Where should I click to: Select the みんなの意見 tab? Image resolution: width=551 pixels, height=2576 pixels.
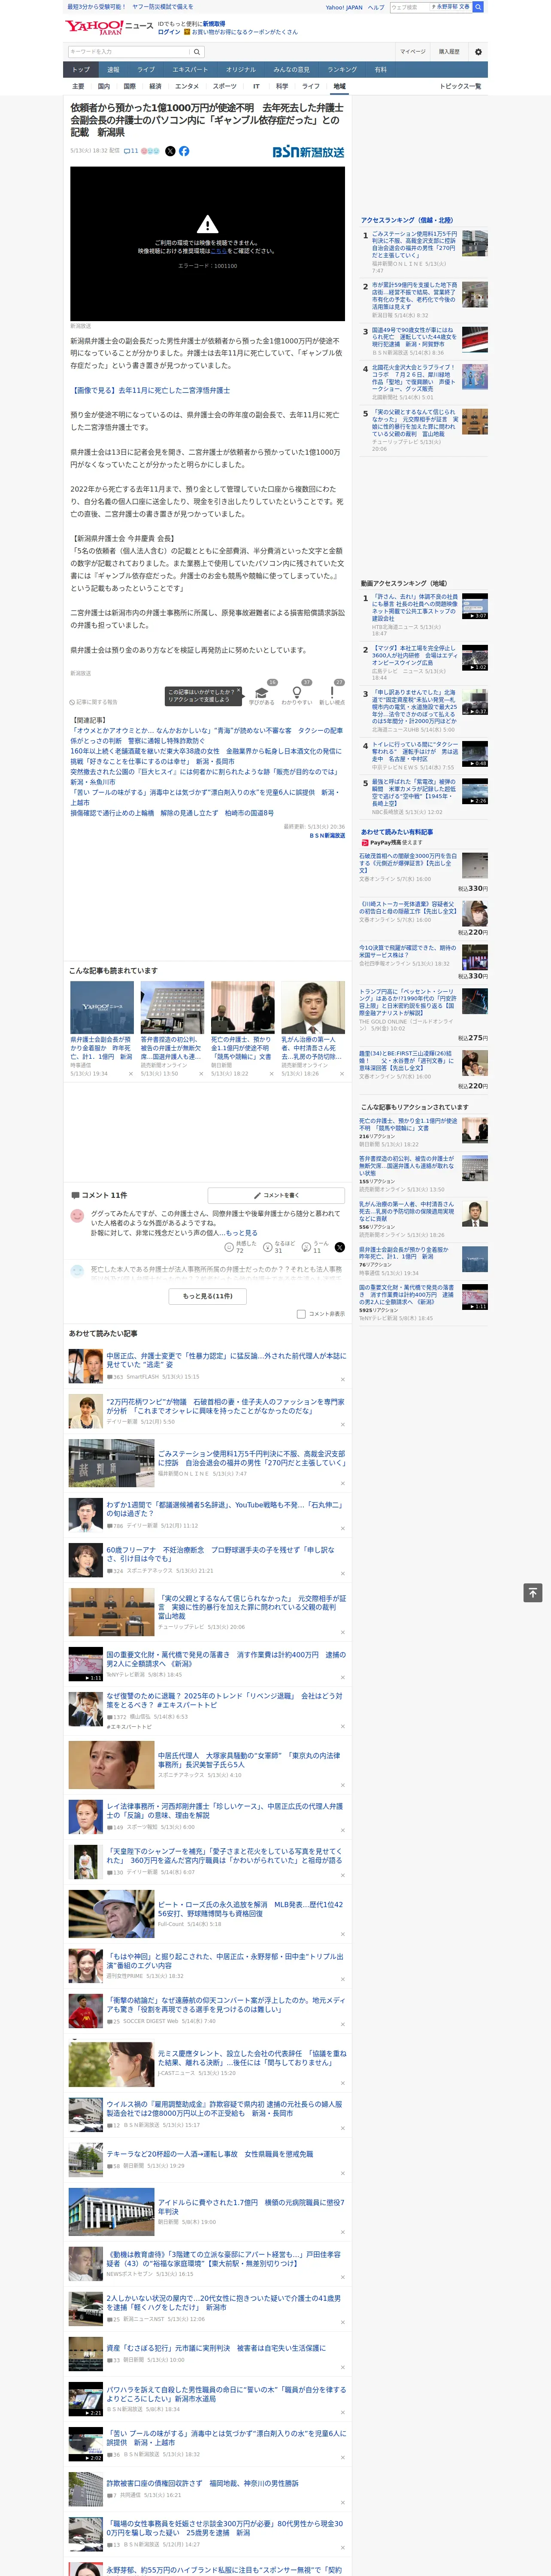pyautogui.click(x=291, y=69)
